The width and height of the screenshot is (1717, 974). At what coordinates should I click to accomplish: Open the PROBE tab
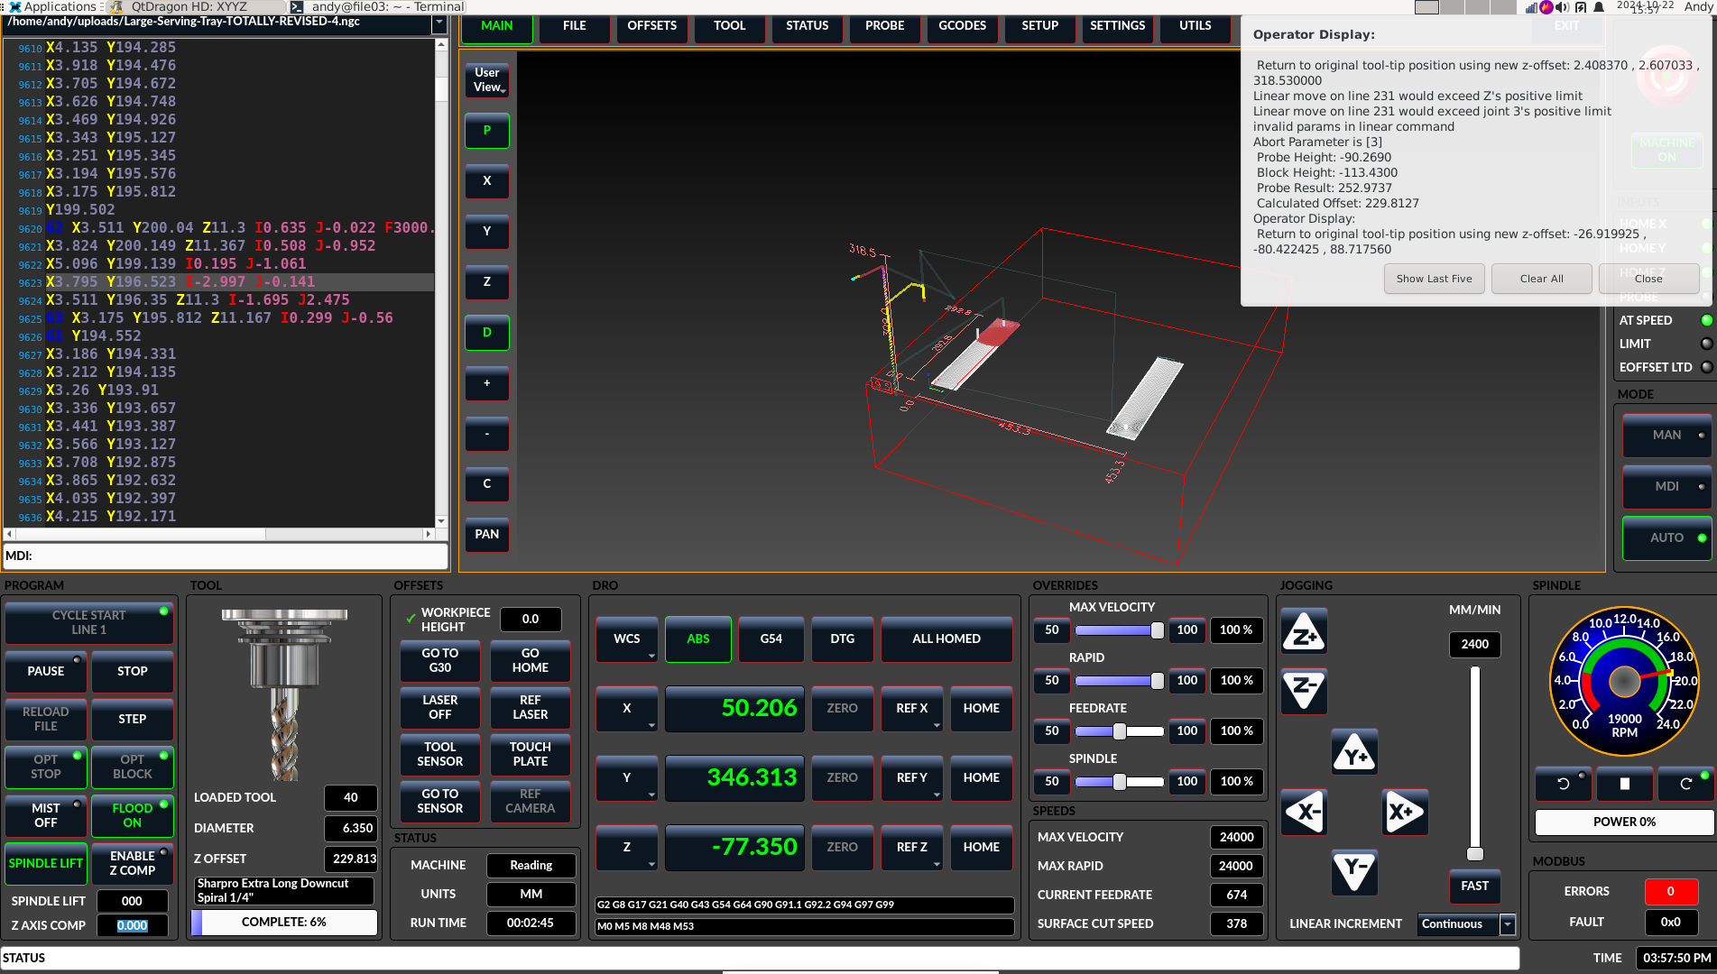click(x=885, y=26)
